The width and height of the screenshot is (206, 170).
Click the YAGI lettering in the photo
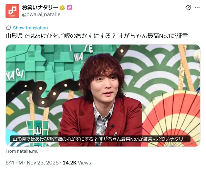15,75
